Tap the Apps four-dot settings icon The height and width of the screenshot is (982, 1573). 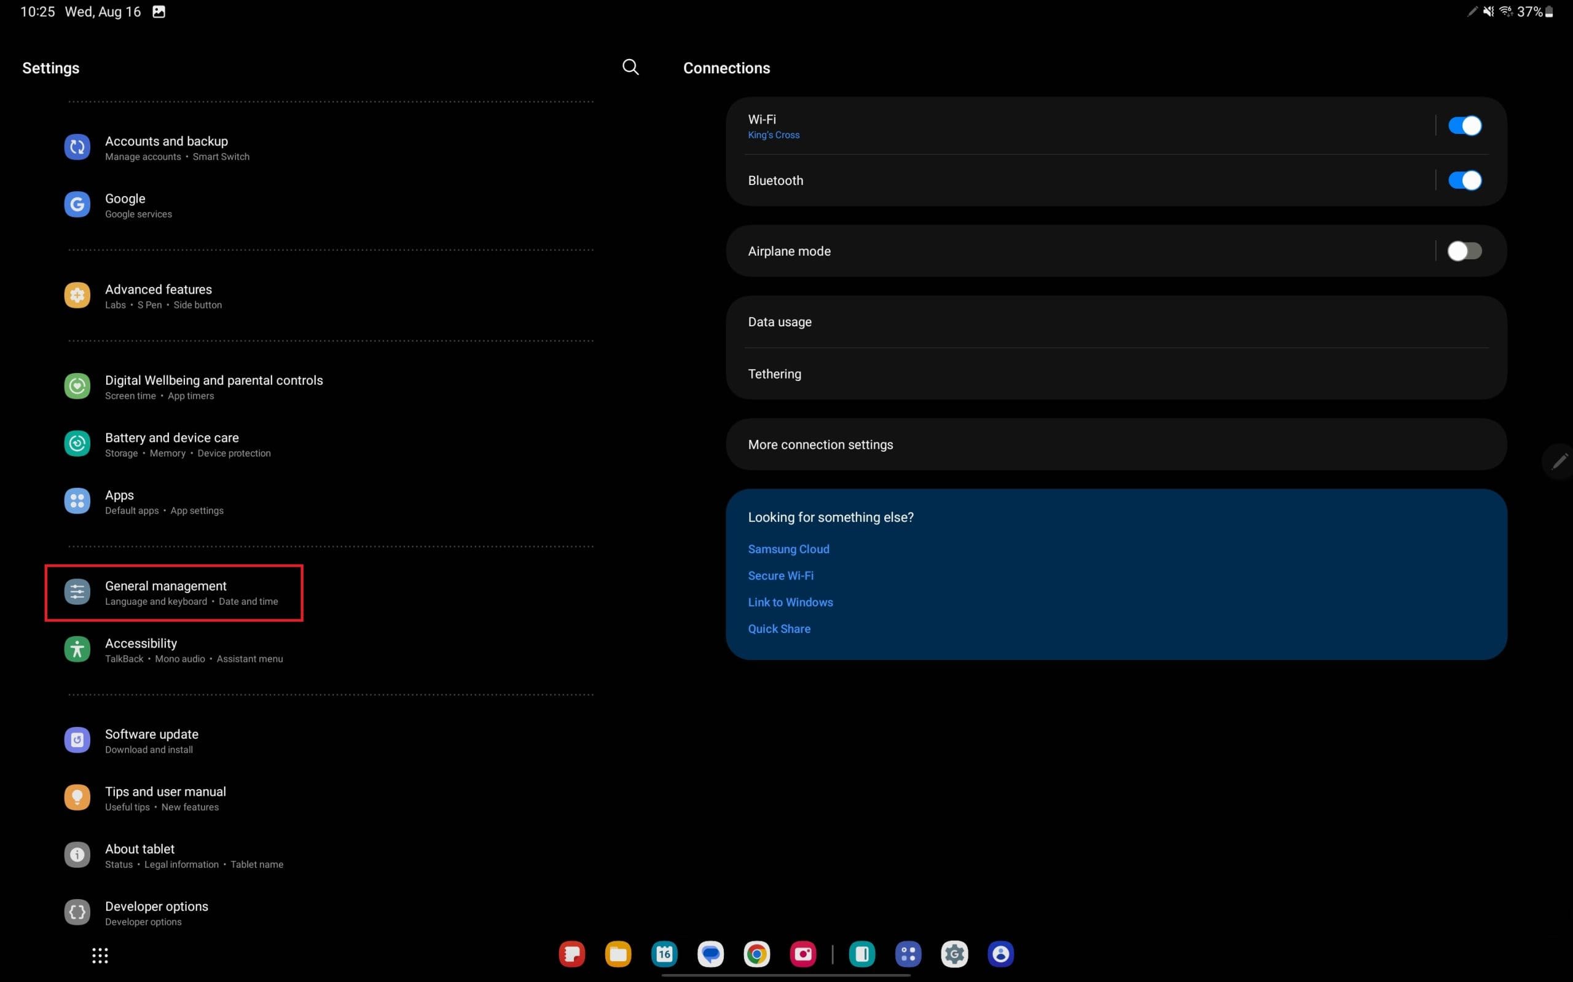pos(77,501)
